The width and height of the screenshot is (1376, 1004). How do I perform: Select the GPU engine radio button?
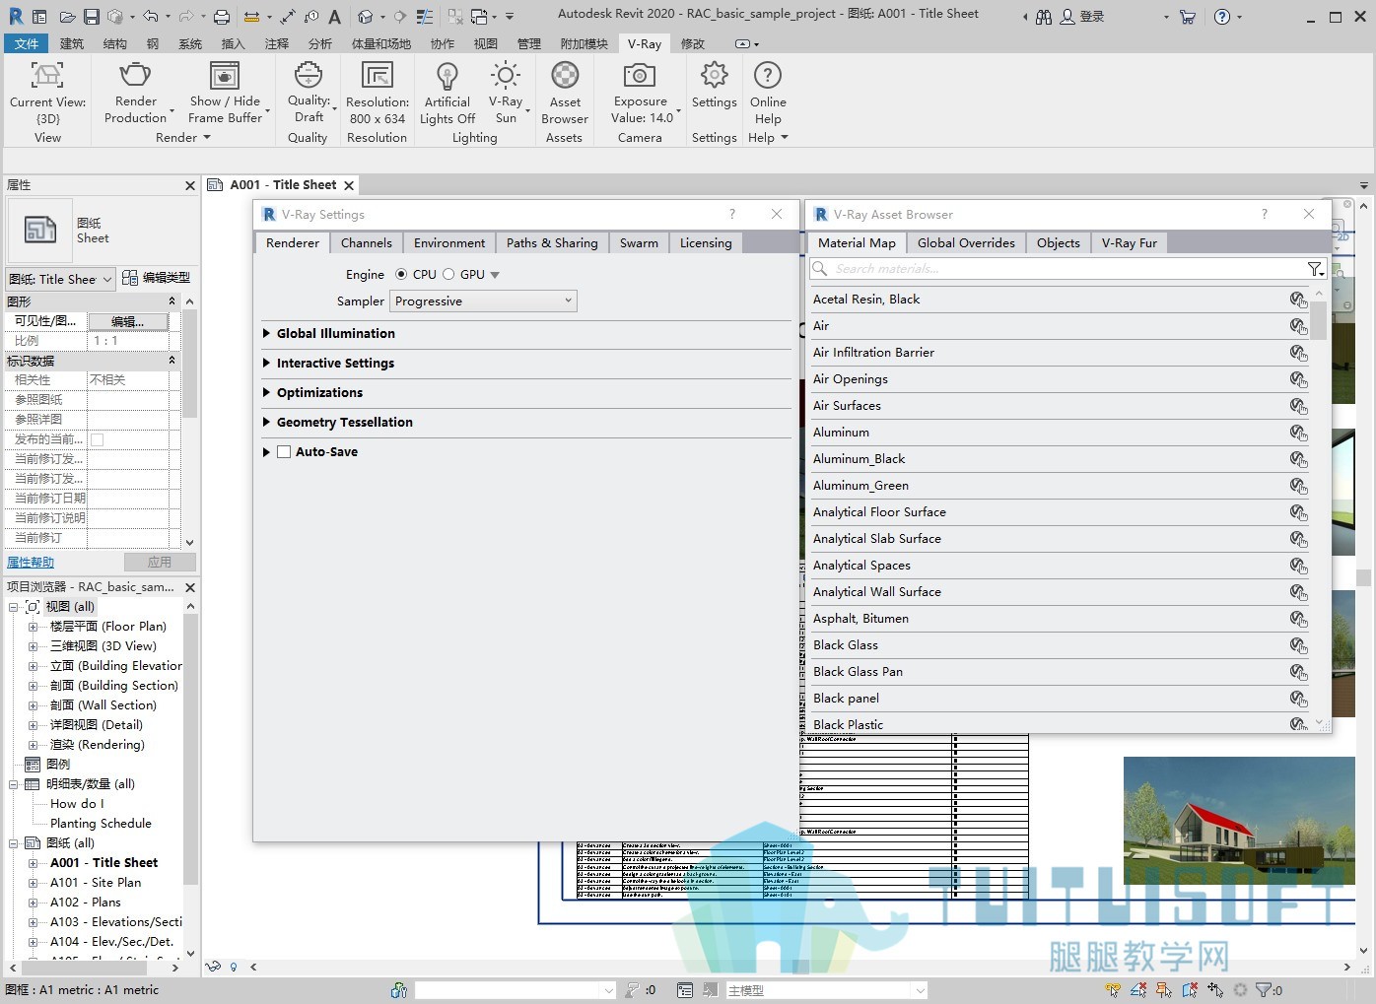point(448,275)
